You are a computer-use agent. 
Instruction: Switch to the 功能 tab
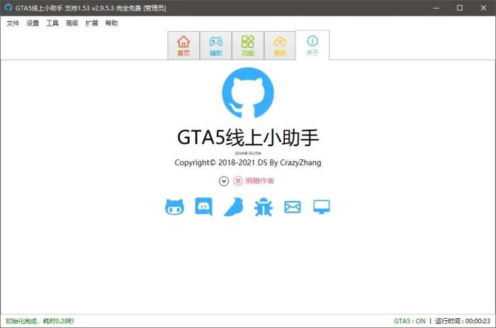(248, 45)
